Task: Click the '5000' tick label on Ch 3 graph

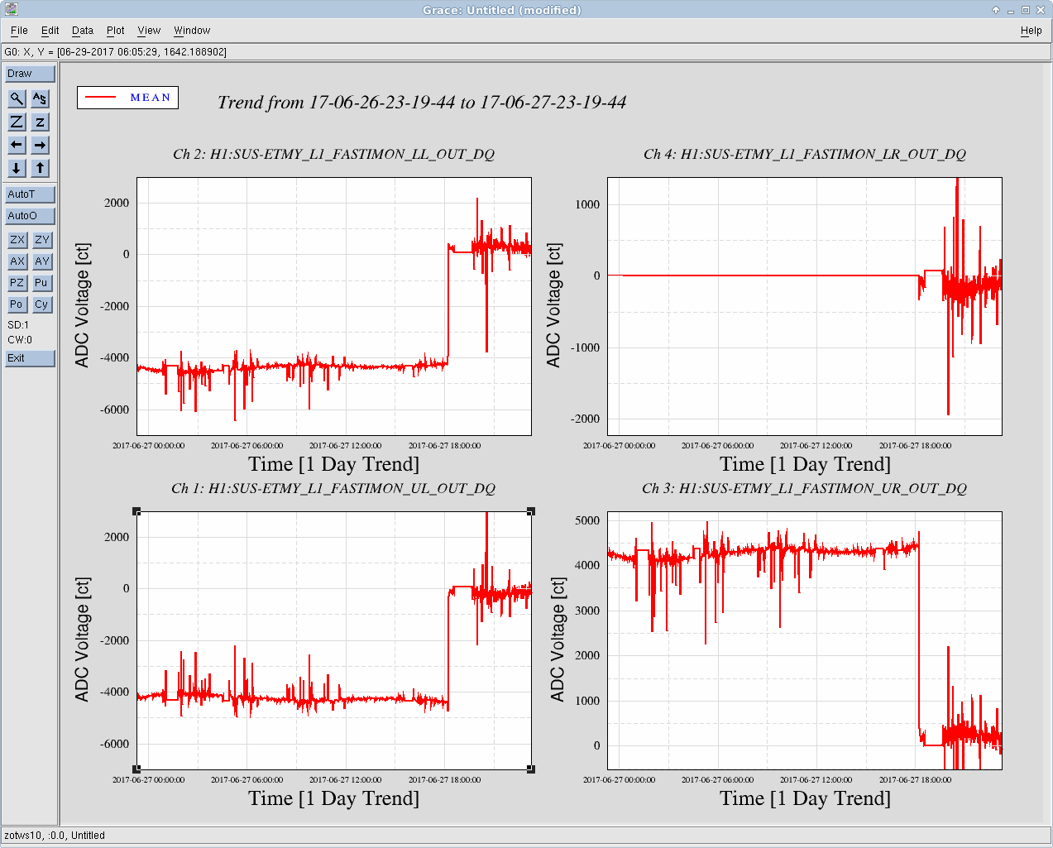Action: pyautogui.click(x=587, y=520)
